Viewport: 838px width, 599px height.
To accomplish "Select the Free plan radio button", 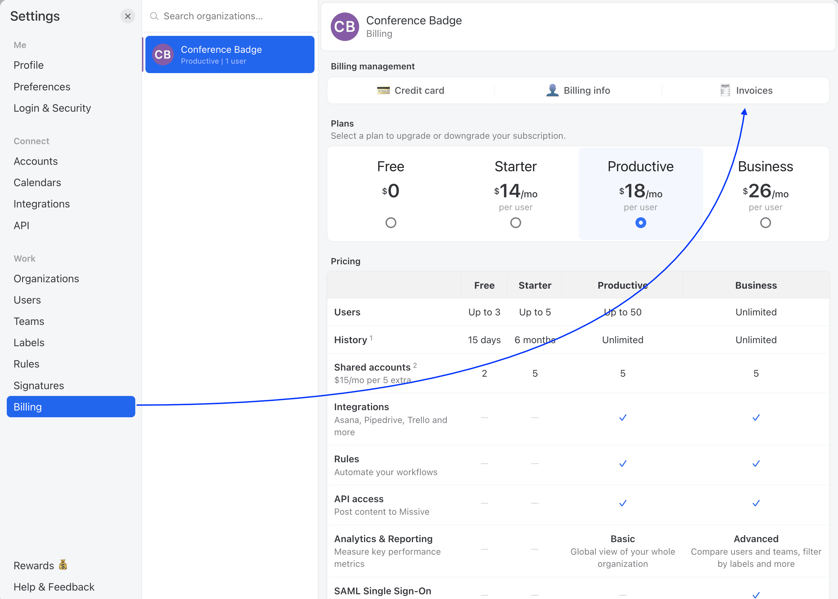I will [391, 222].
